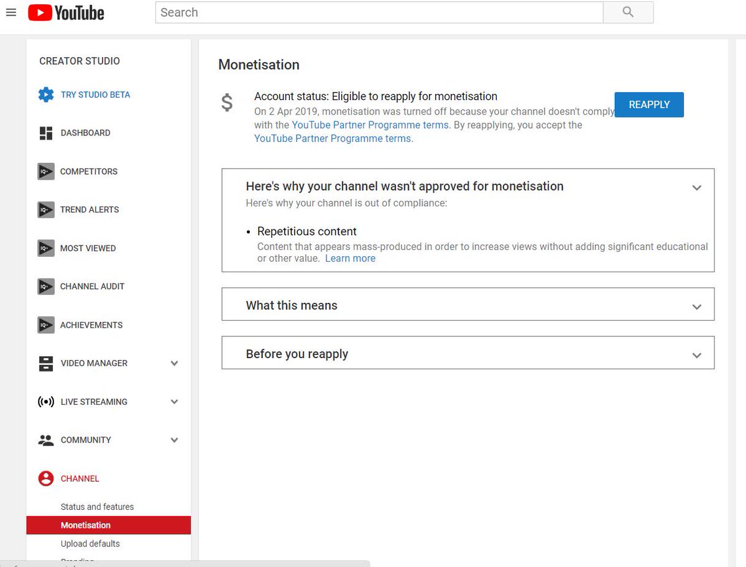Open the DASHBOARD menu item

[85, 133]
